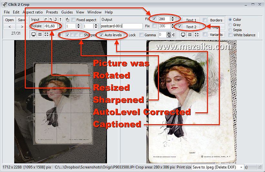This screenshot has width=265, height=172.
Task: Click the Variants button
Action: [216, 35]
